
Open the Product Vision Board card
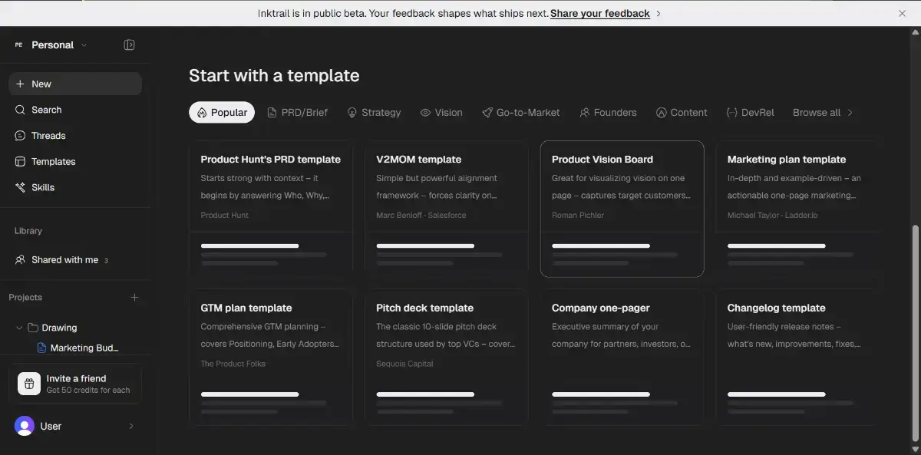[622, 209]
